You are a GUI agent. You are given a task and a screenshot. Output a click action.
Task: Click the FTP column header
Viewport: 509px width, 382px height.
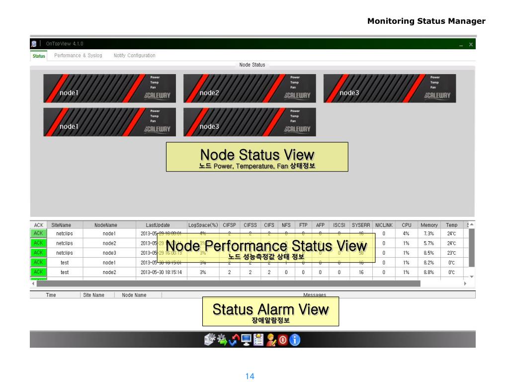pos(303,225)
